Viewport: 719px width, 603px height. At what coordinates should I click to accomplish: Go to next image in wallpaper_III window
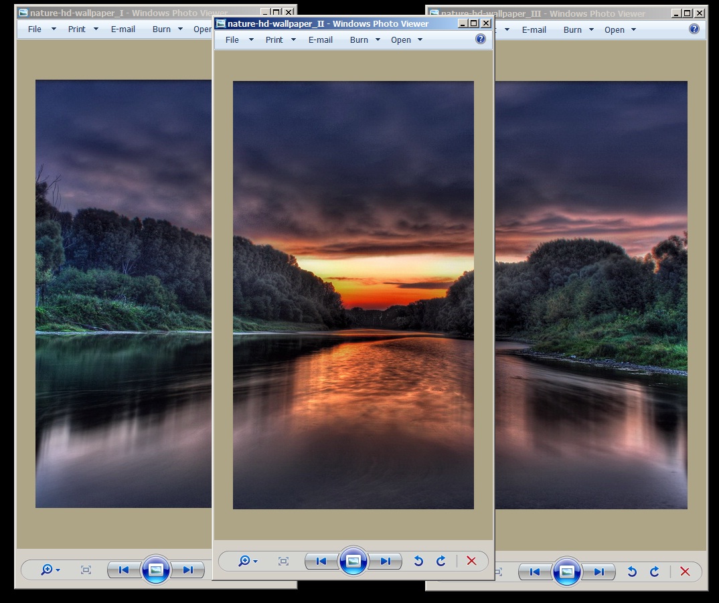point(599,572)
